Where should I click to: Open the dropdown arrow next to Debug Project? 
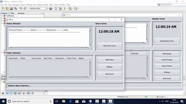(x=73, y=8)
